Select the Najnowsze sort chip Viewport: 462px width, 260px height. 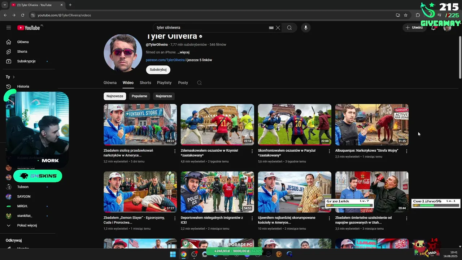[115, 96]
